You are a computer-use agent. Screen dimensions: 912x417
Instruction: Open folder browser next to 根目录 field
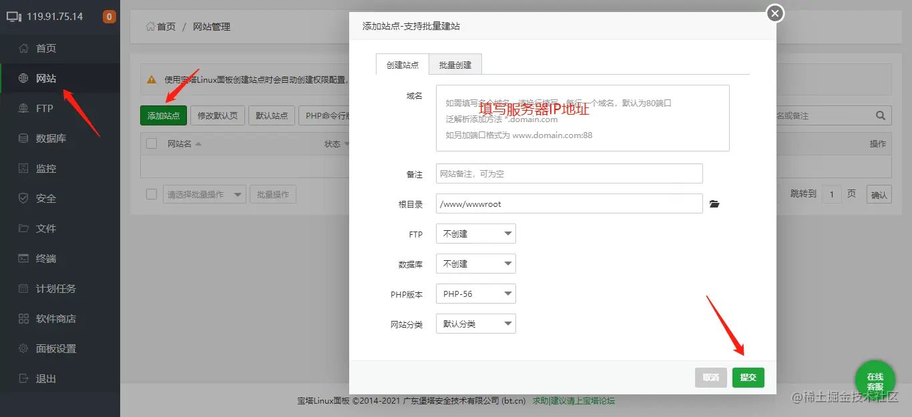[x=714, y=203]
